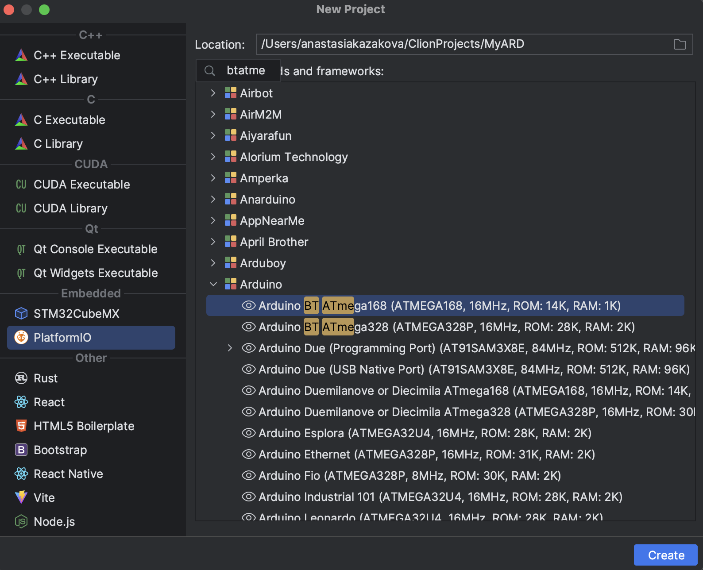Click the Qt Widgets Executable icon
Viewport: 703px width, 570px height.
[x=21, y=273]
